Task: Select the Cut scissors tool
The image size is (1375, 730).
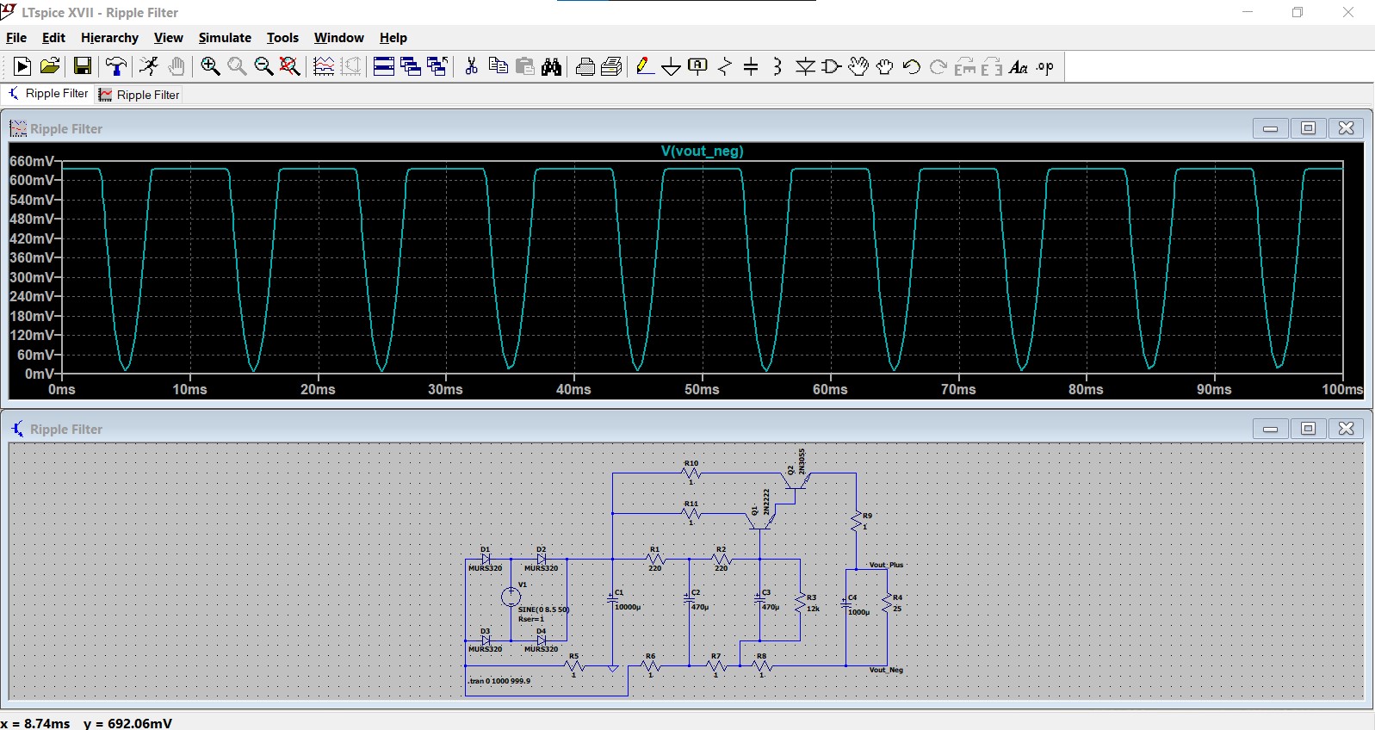Action: tap(471, 66)
